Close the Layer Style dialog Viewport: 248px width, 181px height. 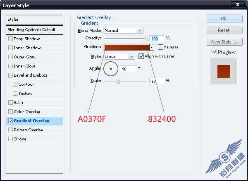point(238,5)
